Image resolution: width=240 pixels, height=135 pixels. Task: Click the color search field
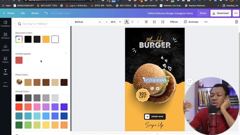click(42, 24)
